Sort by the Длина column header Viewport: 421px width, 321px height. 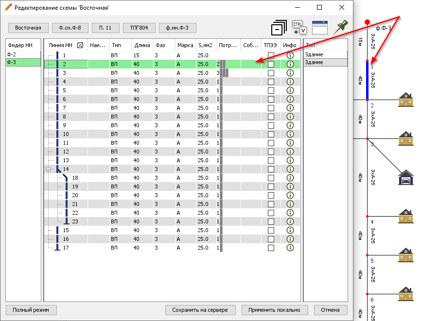(x=142, y=45)
